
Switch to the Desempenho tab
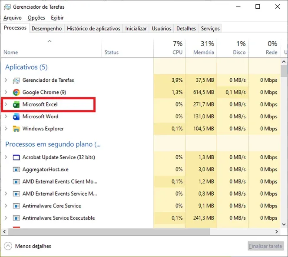pos(46,29)
